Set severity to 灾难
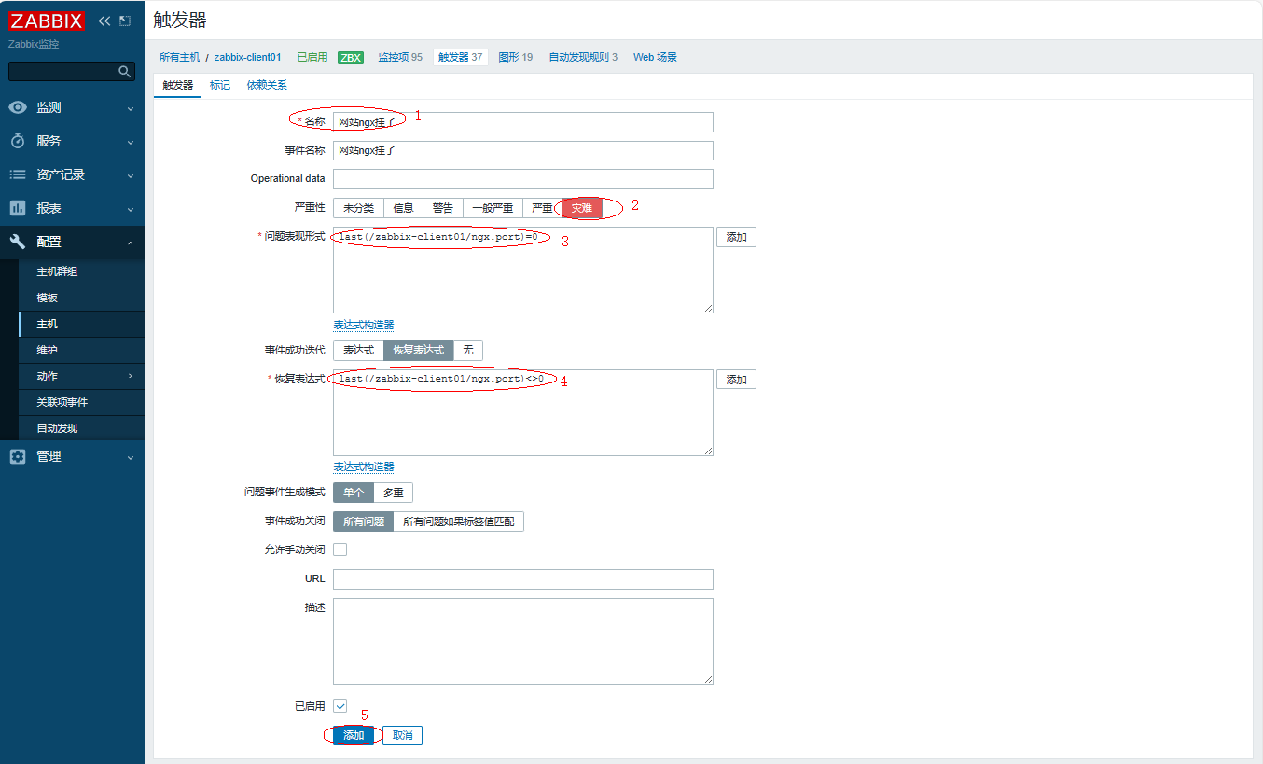1263x764 pixels. pyautogui.click(x=582, y=208)
